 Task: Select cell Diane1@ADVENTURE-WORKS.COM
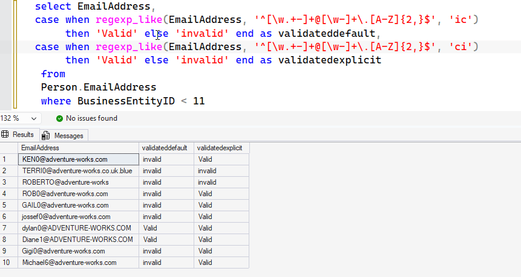point(79,240)
